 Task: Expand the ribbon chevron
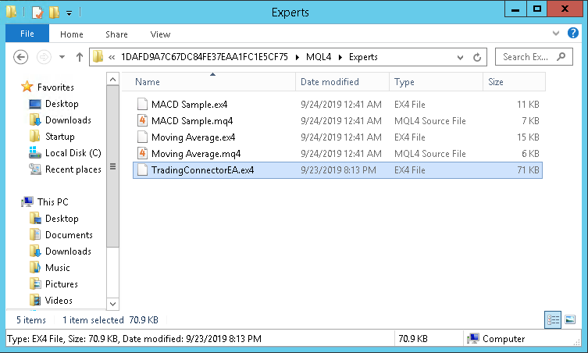pos(555,34)
